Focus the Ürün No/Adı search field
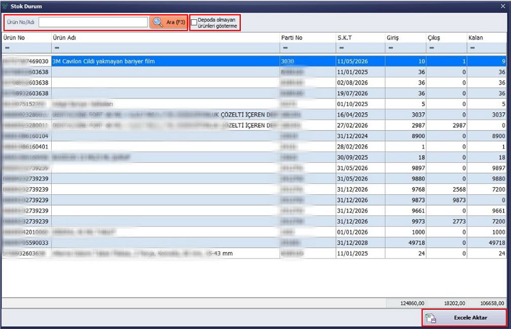Viewport: 511px width, 329px height. pos(93,22)
